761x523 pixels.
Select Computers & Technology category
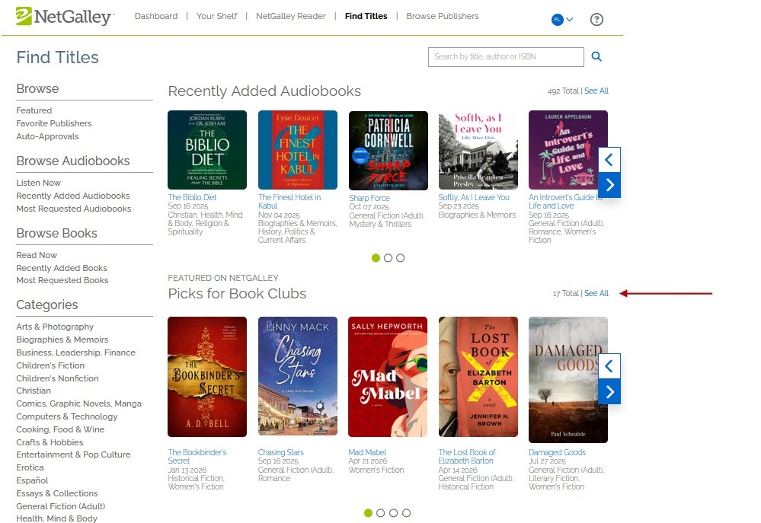pyautogui.click(x=67, y=416)
